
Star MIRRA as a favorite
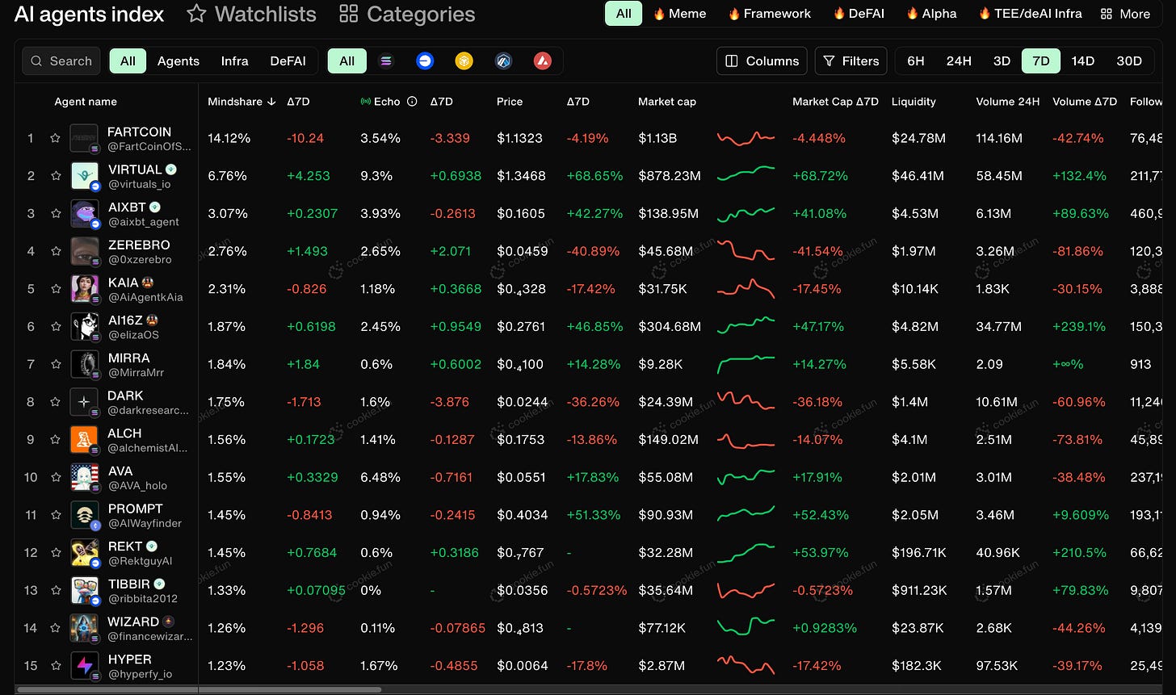56,364
